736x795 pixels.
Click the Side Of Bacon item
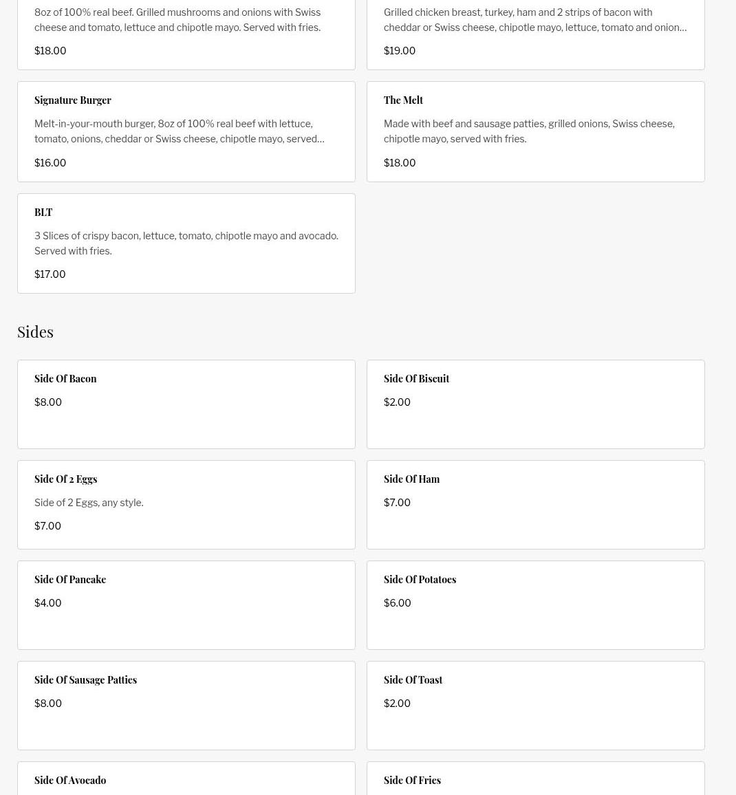click(x=186, y=404)
